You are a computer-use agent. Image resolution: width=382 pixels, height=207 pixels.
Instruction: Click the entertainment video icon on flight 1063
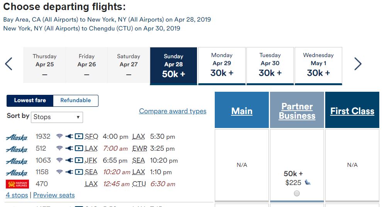(79, 160)
